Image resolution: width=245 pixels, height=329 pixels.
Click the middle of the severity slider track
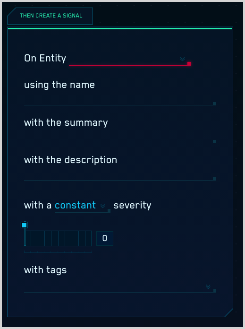tap(58, 238)
